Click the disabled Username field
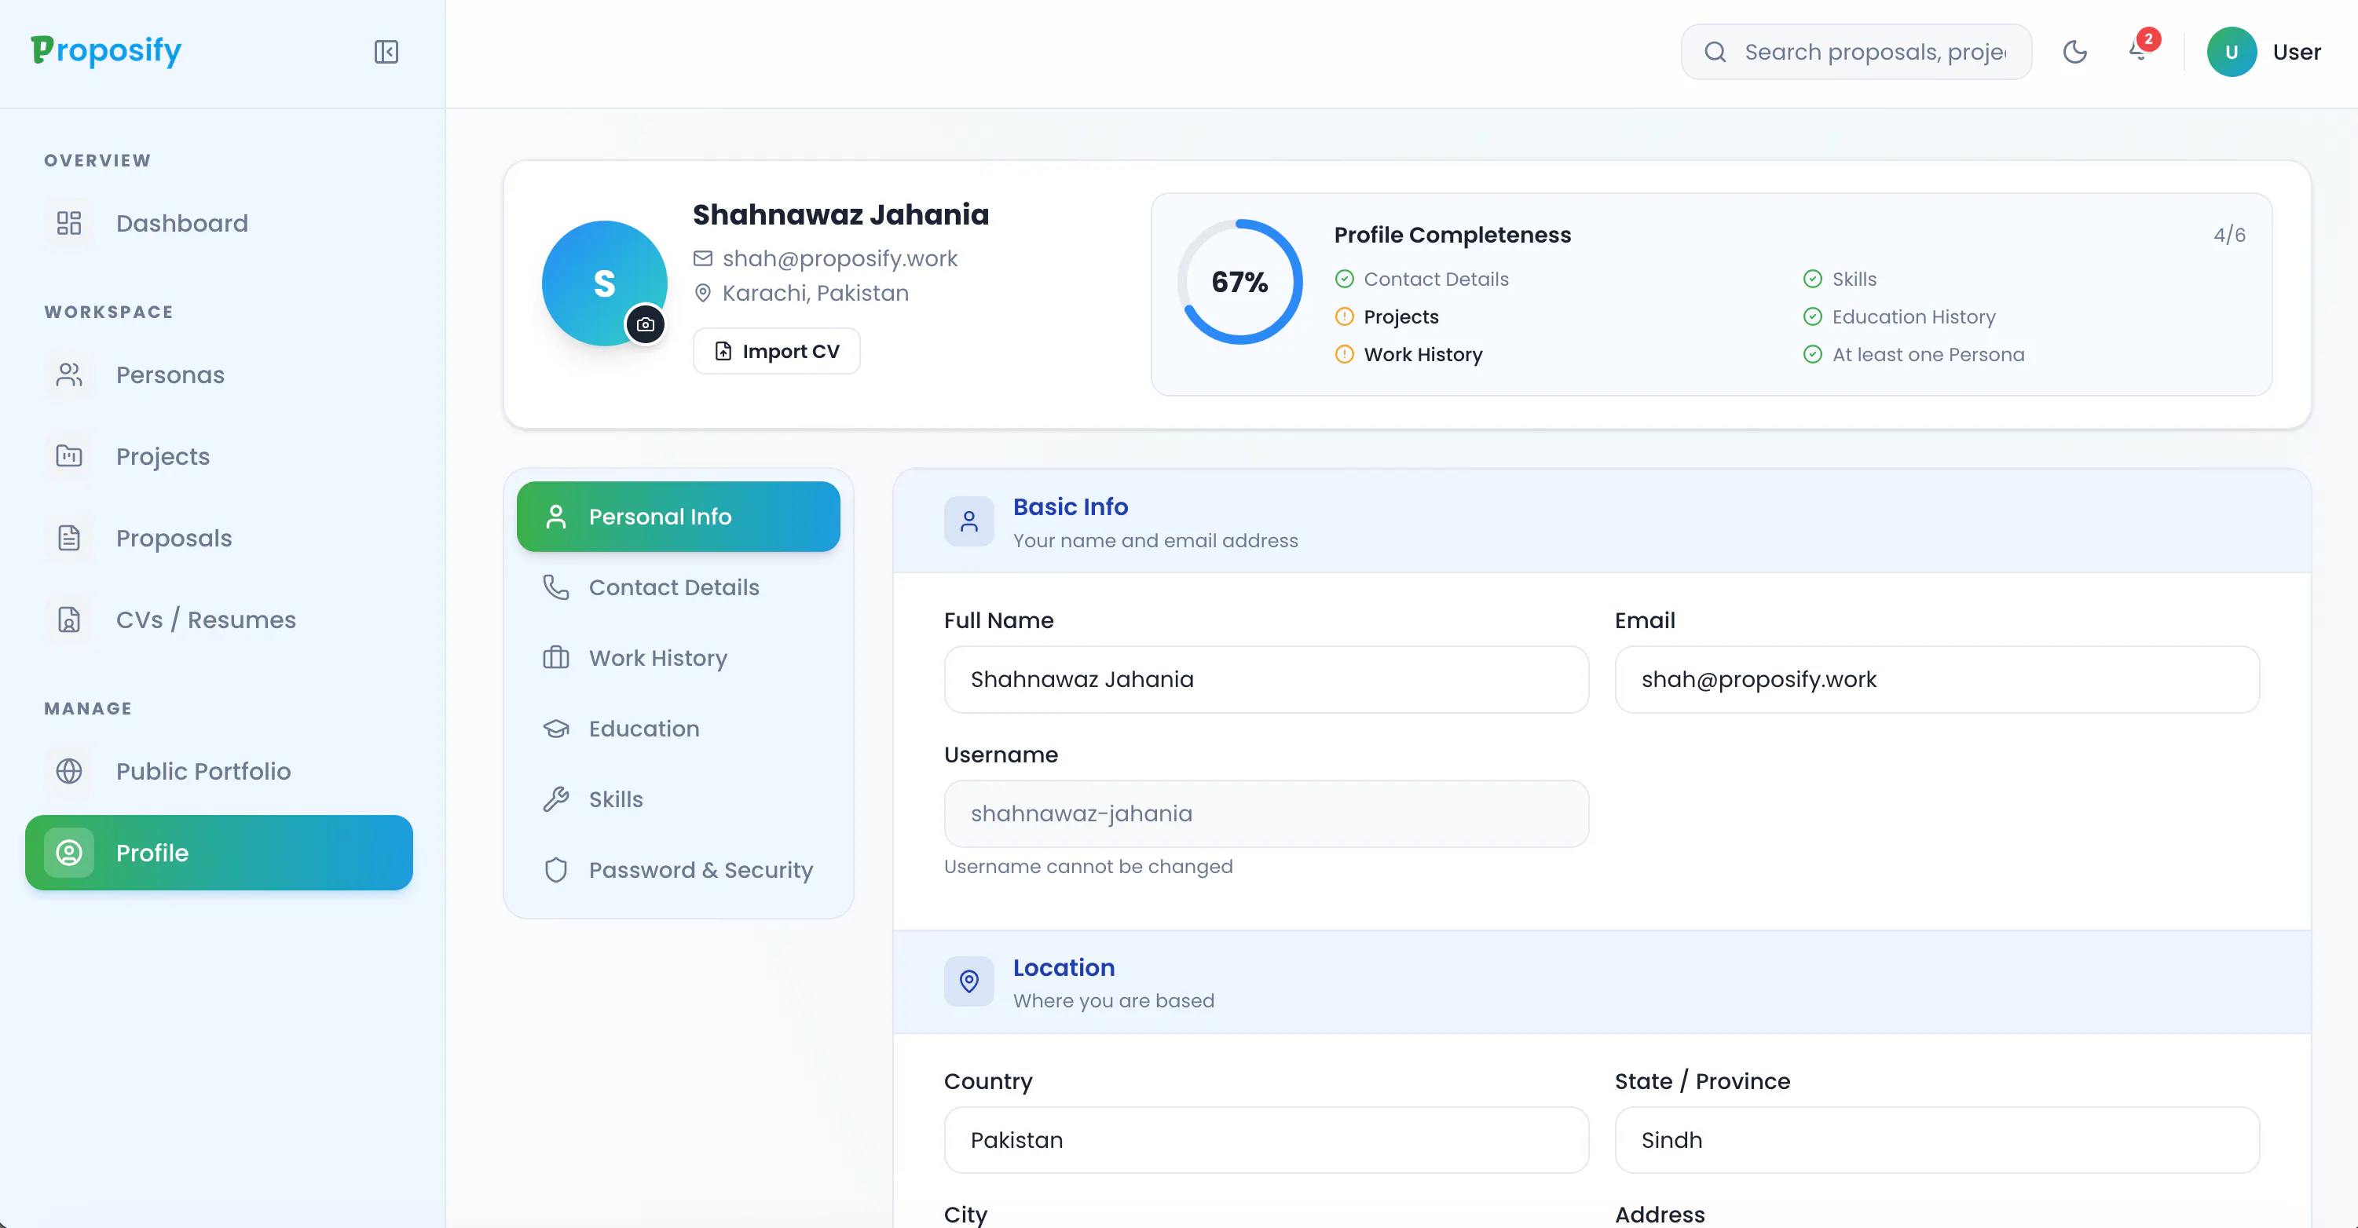2358x1228 pixels. (x=1266, y=813)
